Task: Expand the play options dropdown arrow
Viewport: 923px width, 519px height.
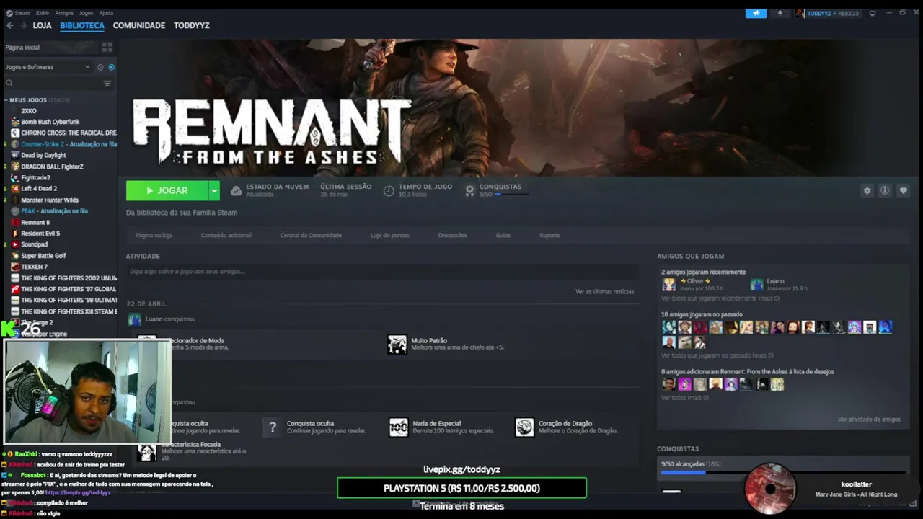Action: tap(214, 190)
